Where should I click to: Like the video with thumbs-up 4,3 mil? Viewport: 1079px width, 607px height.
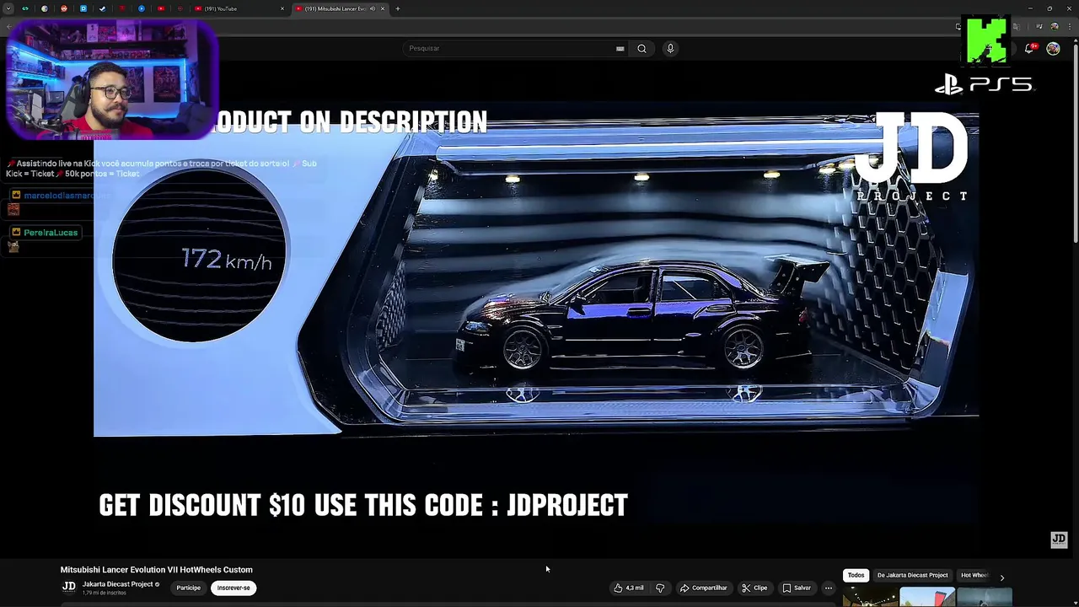tap(630, 588)
